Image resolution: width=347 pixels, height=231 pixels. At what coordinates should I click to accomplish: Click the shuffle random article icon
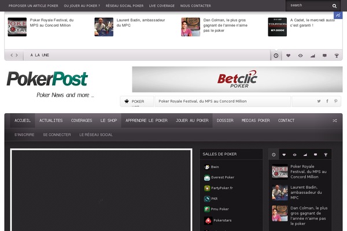click(x=335, y=121)
